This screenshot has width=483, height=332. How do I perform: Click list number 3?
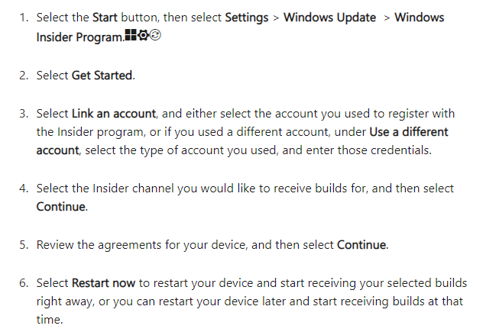coord(24,114)
